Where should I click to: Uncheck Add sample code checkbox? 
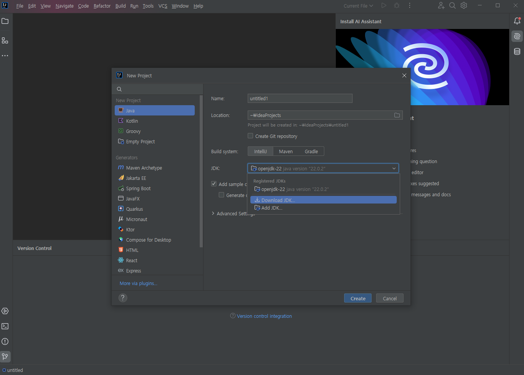point(214,184)
